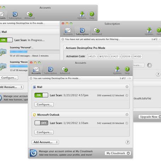Screen dimensions: 161x161
Task: Click "Activate DesktopOne Pro Mode" heading
Action: 86,48
